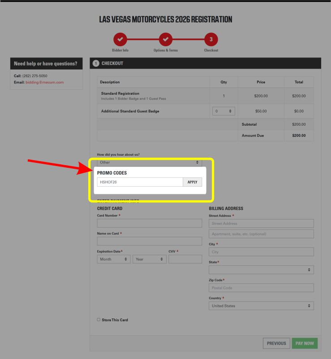
Task: Tick the Store This Card checkbox
Action: tap(99, 320)
